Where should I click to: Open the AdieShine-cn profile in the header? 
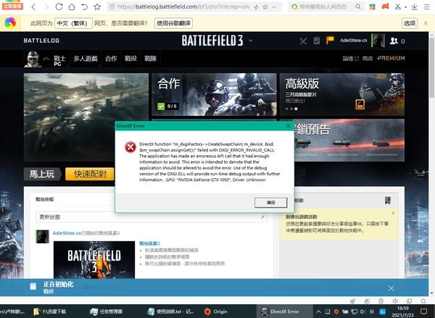[354, 41]
